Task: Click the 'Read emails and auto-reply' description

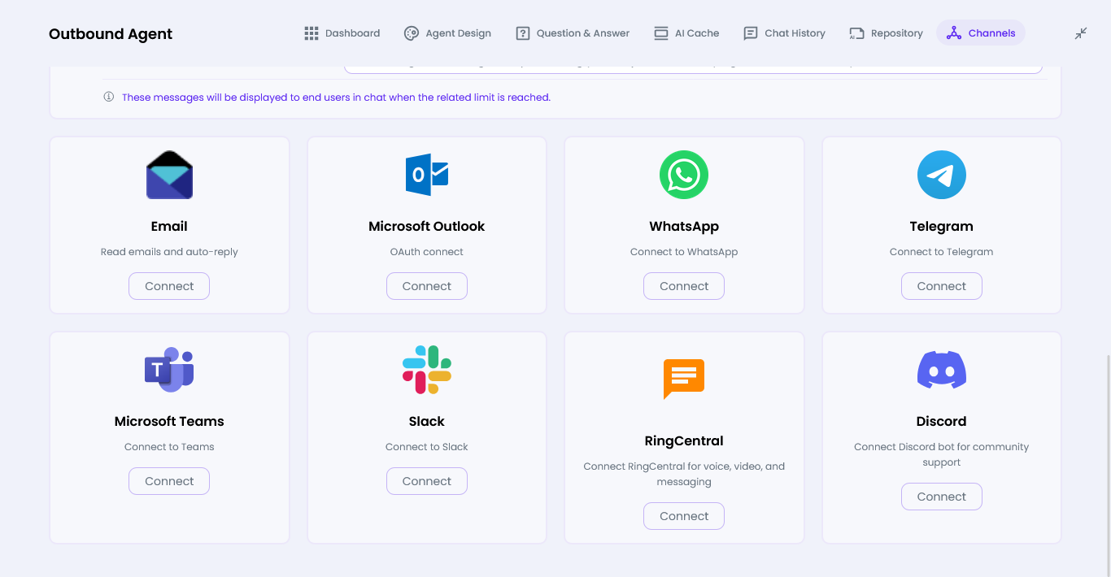Action: [x=169, y=252]
